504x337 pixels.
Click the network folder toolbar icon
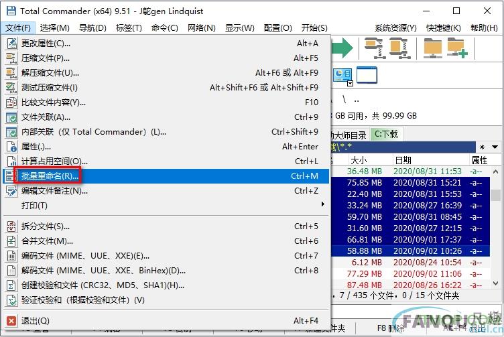pyautogui.click(x=433, y=48)
